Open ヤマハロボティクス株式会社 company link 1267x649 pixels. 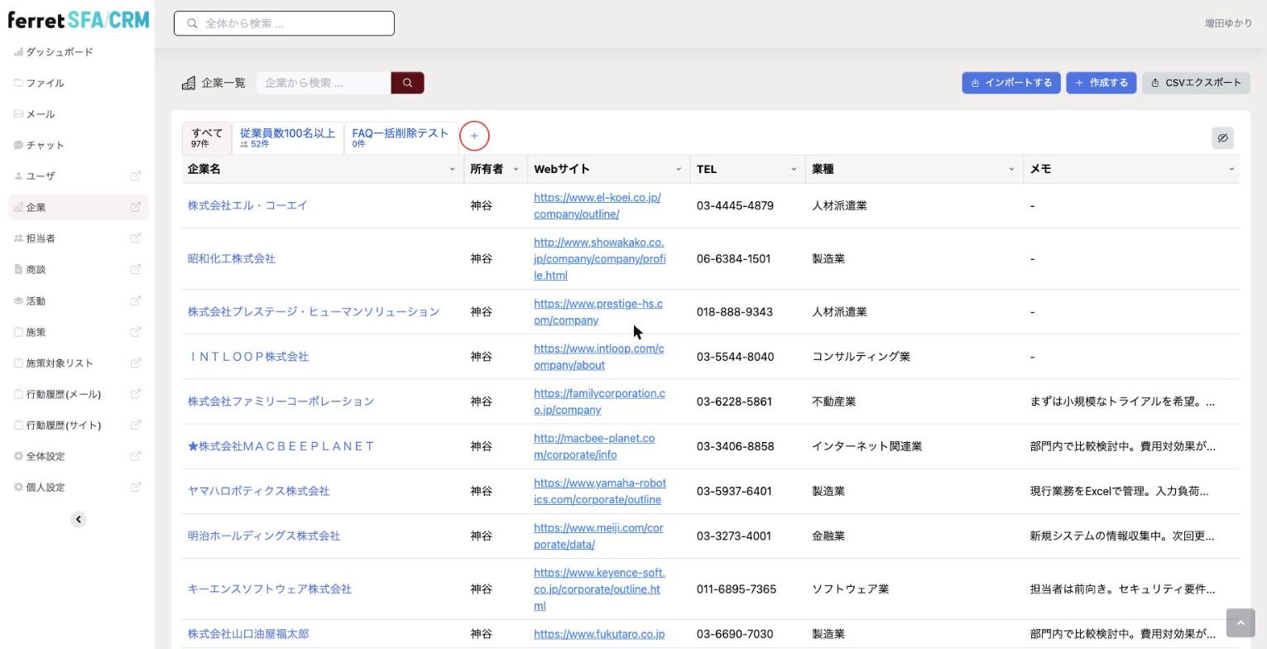(x=259, y=491)
